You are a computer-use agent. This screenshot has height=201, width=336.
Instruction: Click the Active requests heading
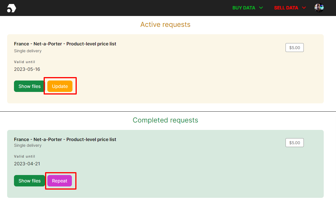coord(165,25)
